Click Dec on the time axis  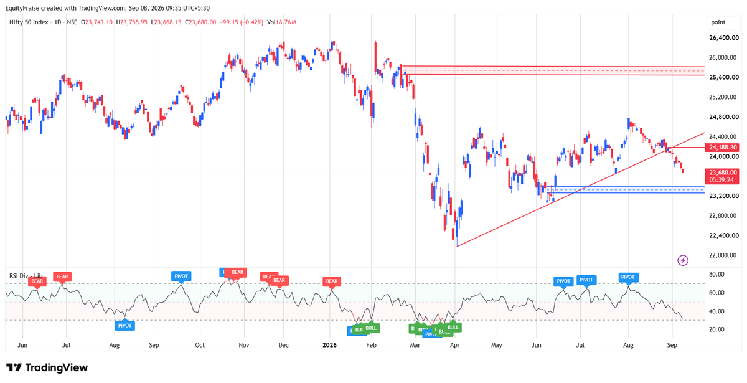[x=283, y=344]
